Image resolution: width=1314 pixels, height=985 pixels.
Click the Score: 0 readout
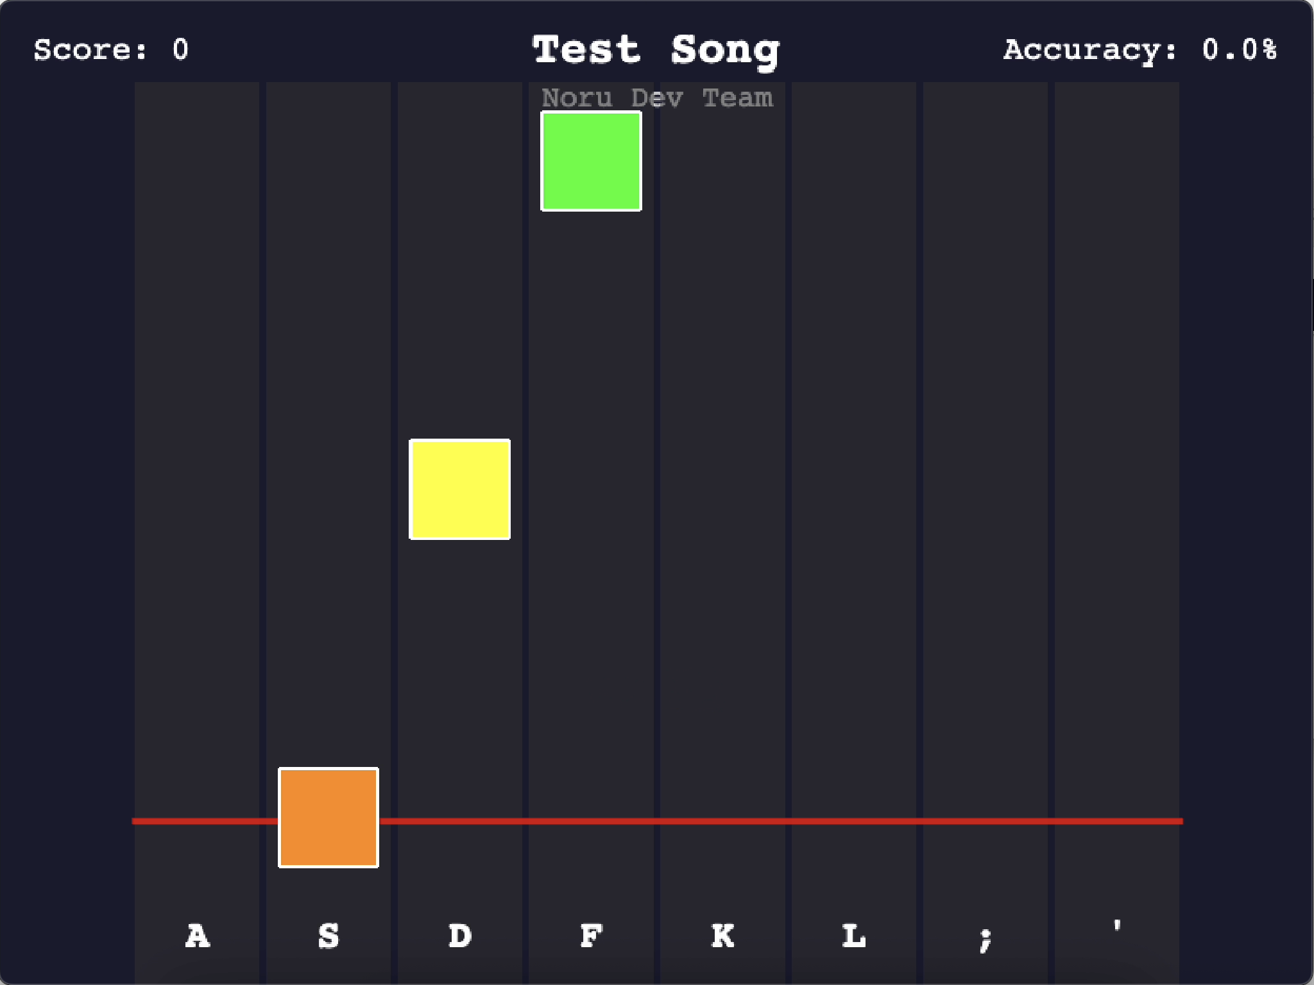point(111,50)
